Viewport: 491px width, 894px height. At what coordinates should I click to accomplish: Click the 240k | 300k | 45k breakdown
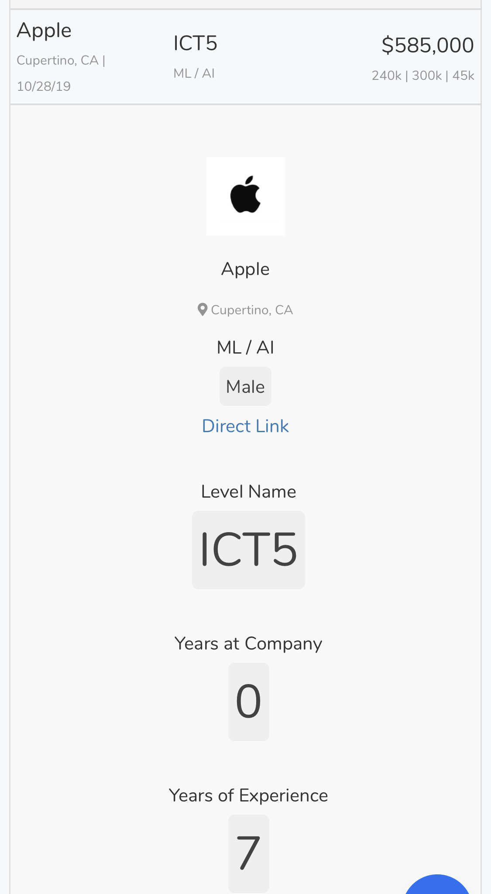(x=423, y=76)
